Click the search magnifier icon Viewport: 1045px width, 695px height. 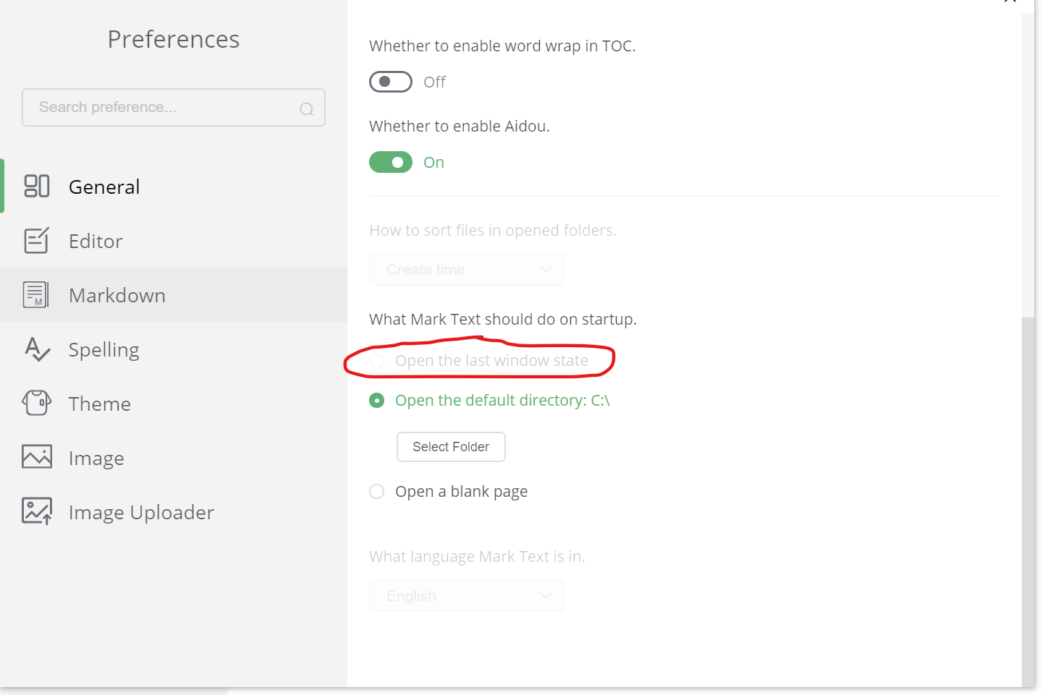click(306, 108)
